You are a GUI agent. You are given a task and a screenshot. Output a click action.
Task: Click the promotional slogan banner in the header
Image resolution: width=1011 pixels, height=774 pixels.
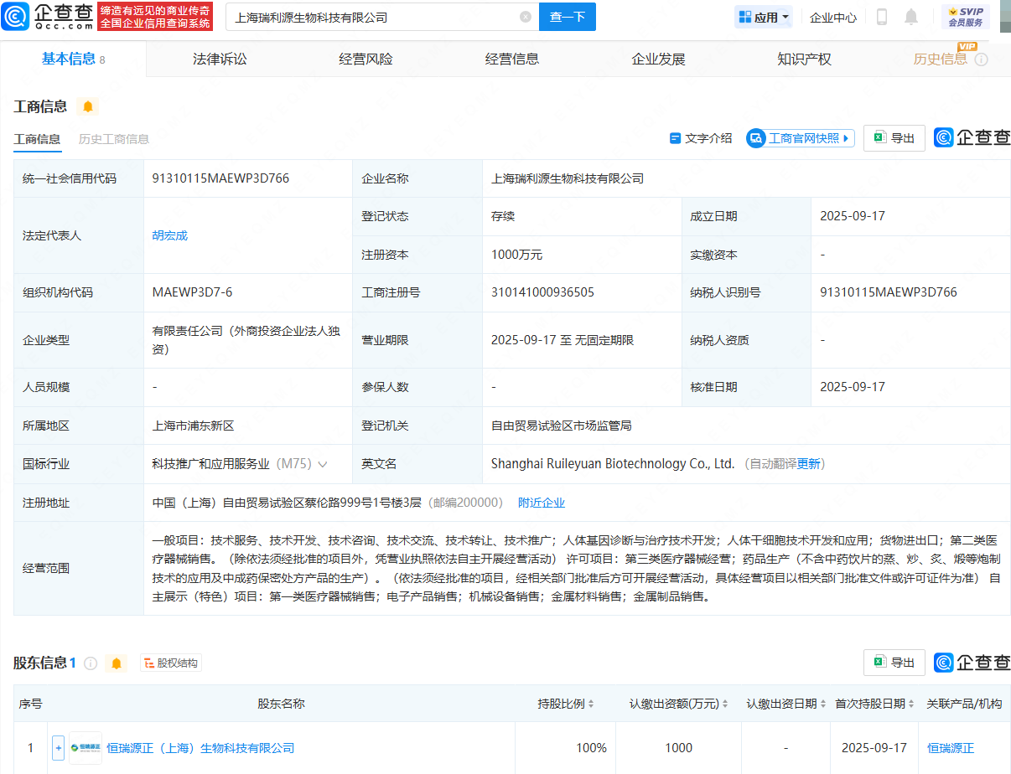(155, 17)
